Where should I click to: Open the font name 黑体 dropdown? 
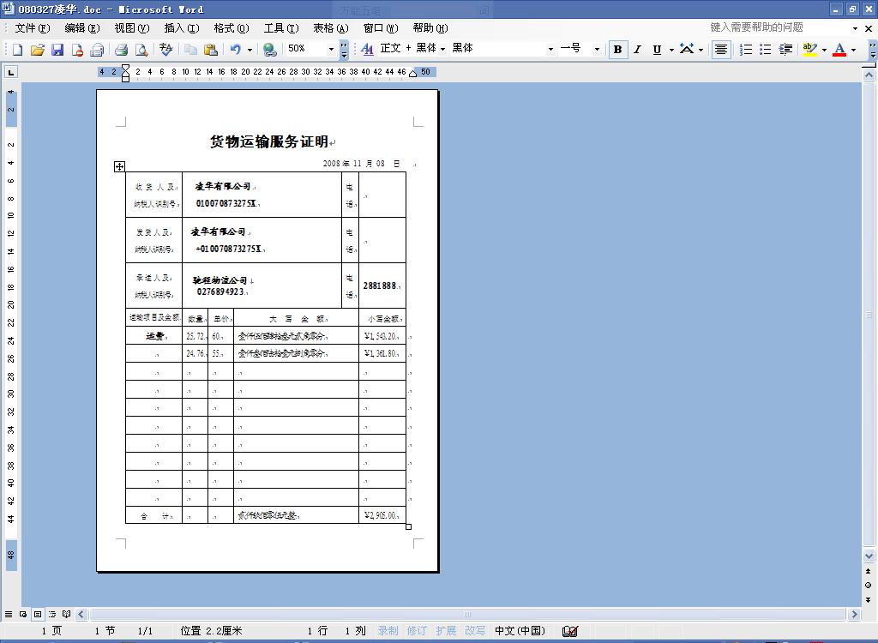pyautogui.click(x=550, y=50)
